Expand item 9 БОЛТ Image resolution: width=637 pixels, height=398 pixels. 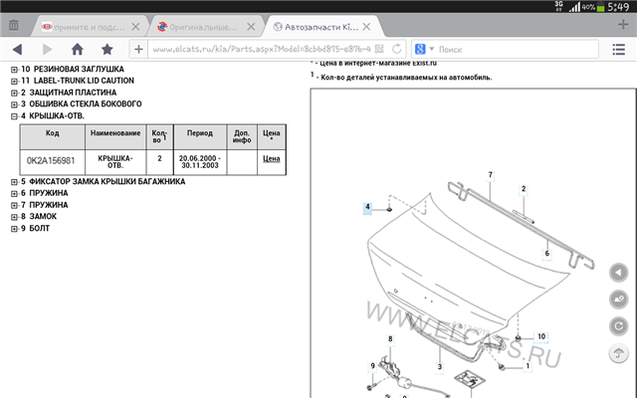(14, 229)
